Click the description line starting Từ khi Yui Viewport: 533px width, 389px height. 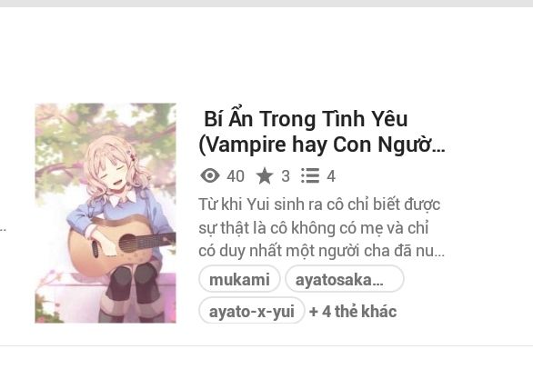point(319,204)
